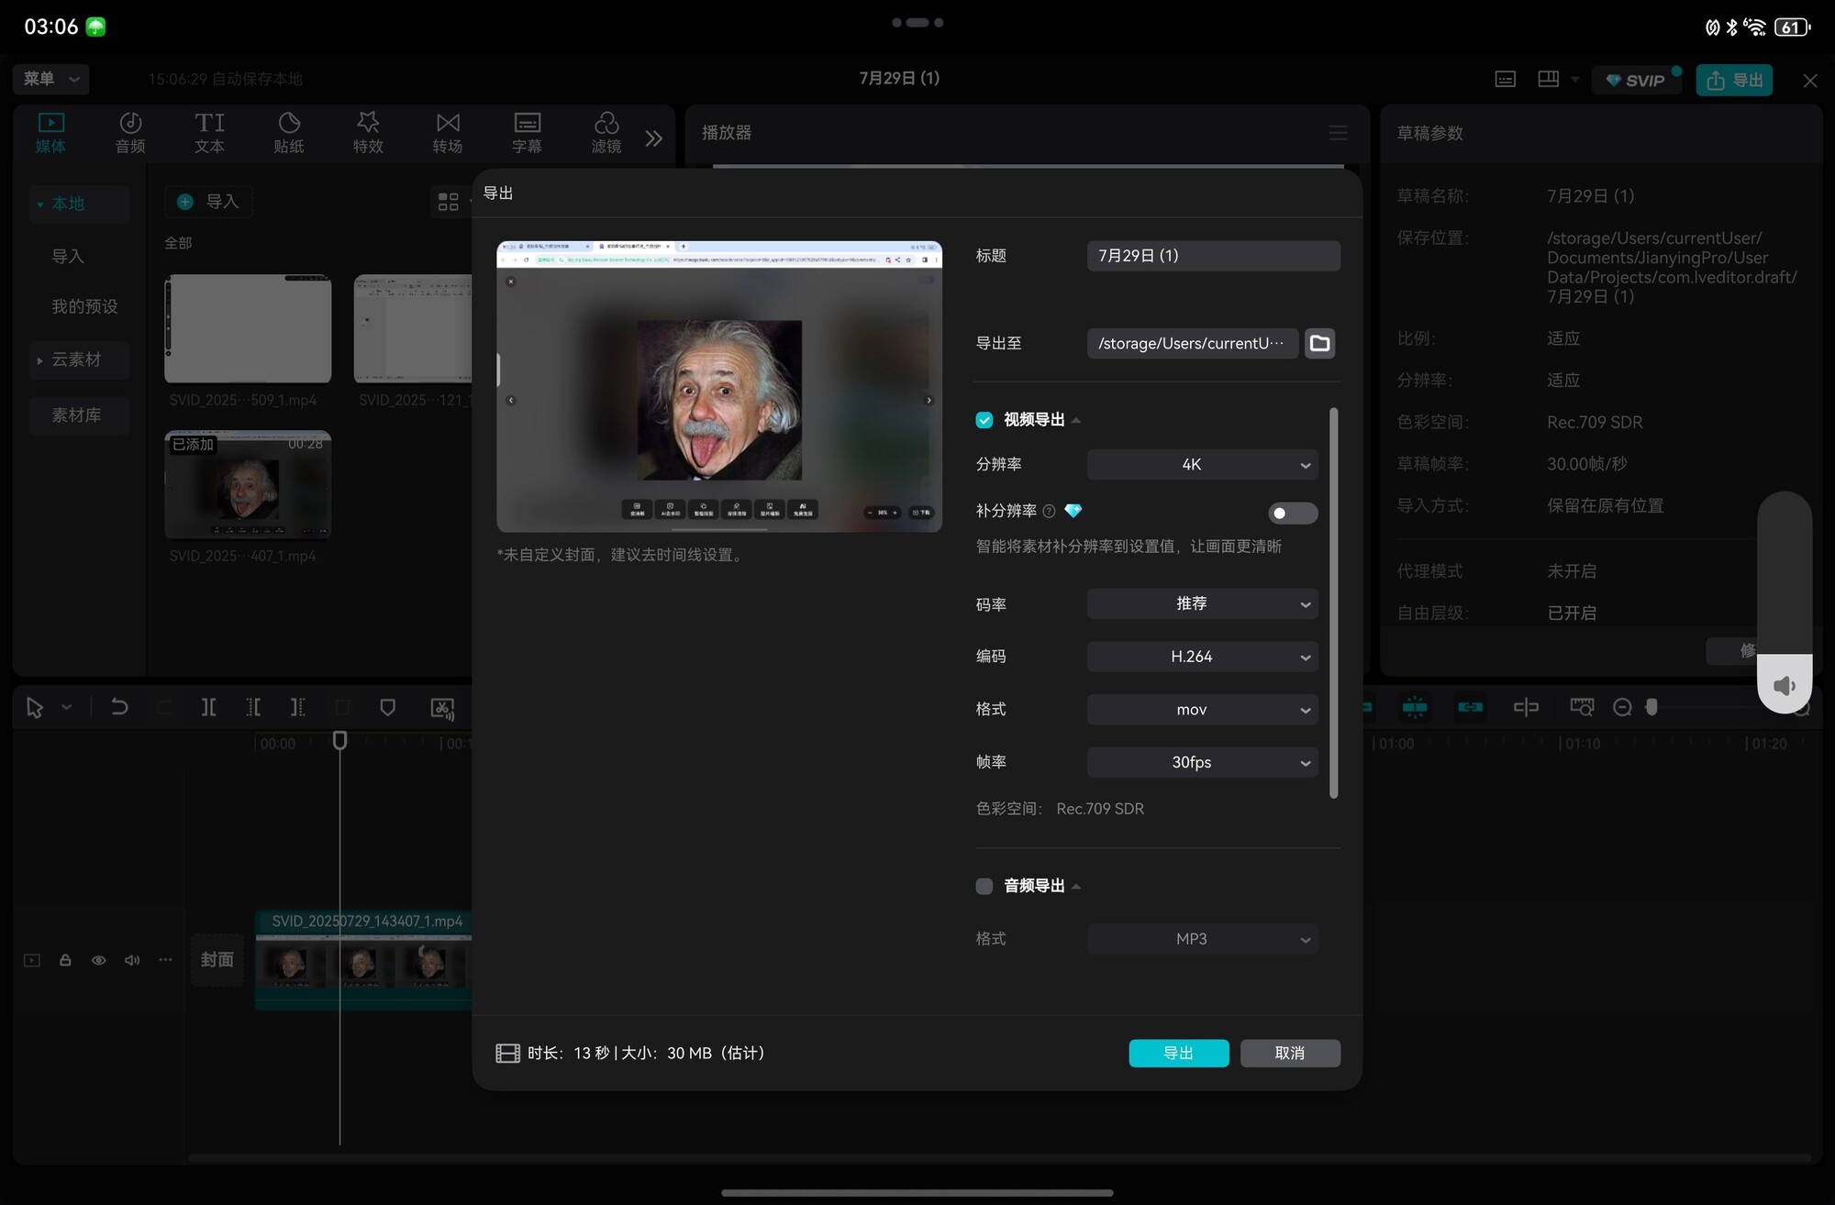Click timeline zoom out minus icon
This screenshot has width=1835, height=1205.
(x=1622, y=708)
